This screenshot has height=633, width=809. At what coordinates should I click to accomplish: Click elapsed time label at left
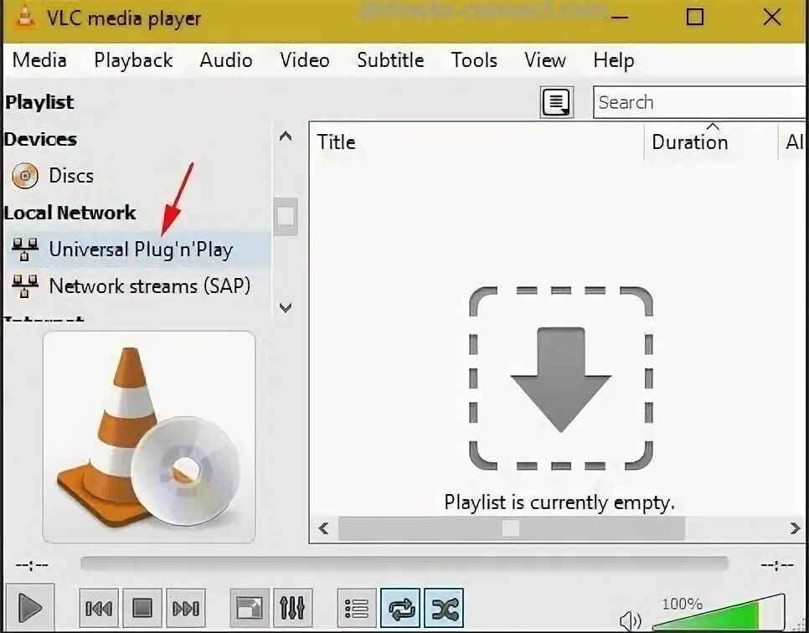[32, 566]
